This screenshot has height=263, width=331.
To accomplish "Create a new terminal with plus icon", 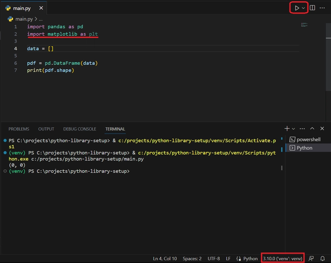I will (x=286, y=129).
